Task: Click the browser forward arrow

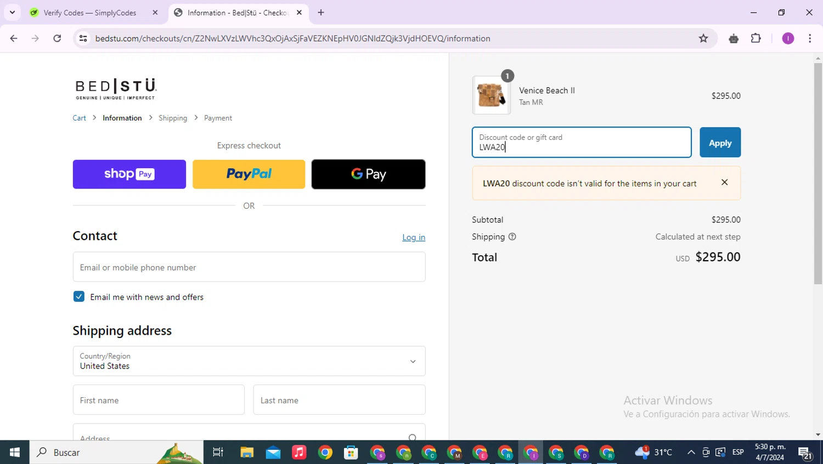Action: pos(35,38)
